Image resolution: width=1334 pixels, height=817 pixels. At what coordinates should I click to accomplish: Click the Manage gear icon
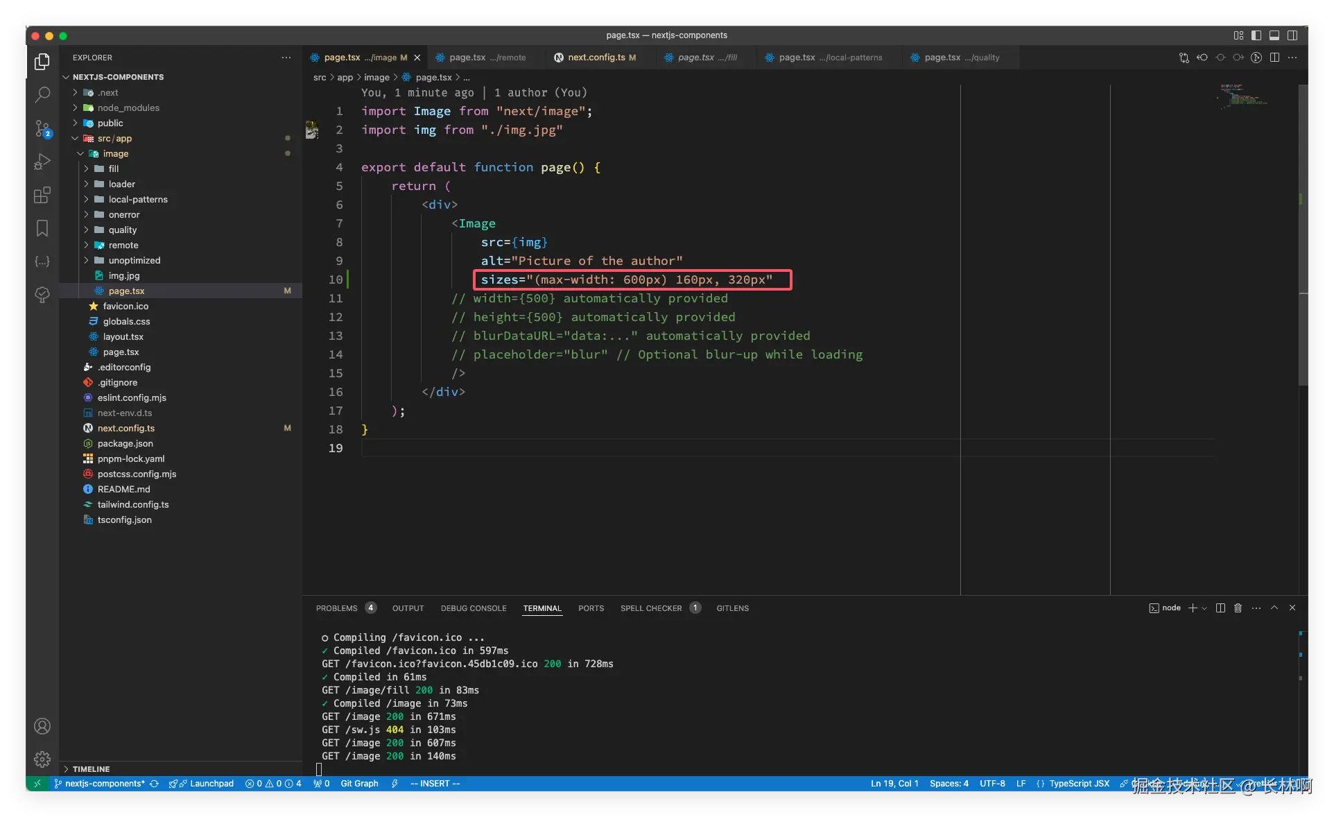coord(42,759)
